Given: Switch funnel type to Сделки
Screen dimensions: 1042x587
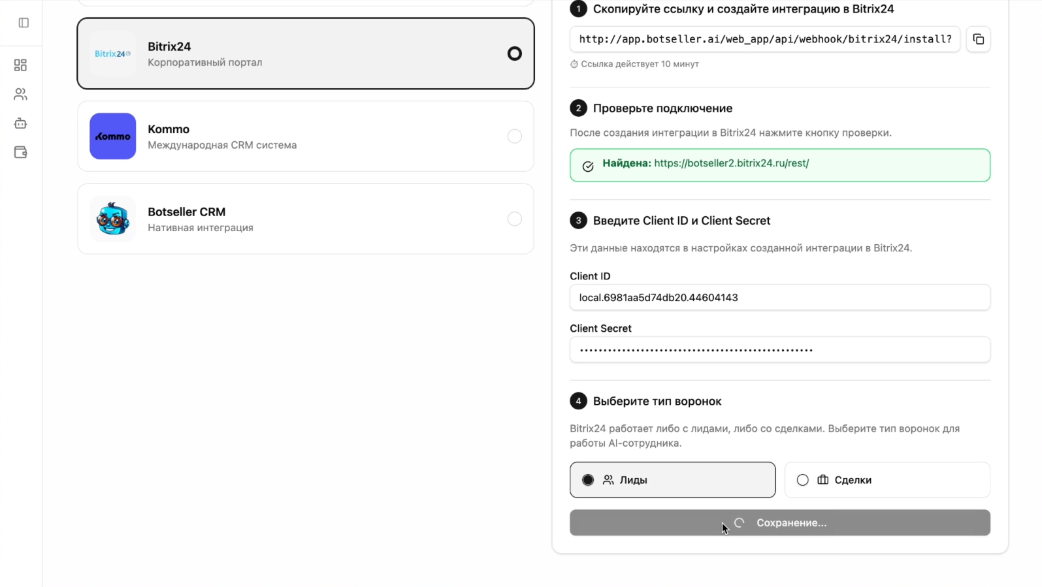Looking at the screenshot, I should coord(887,480).
